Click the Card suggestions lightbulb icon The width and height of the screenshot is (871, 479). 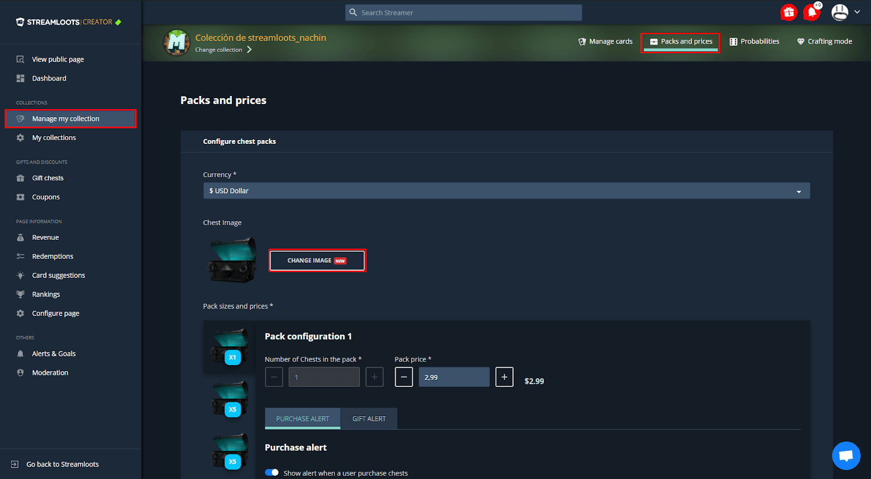20,276
